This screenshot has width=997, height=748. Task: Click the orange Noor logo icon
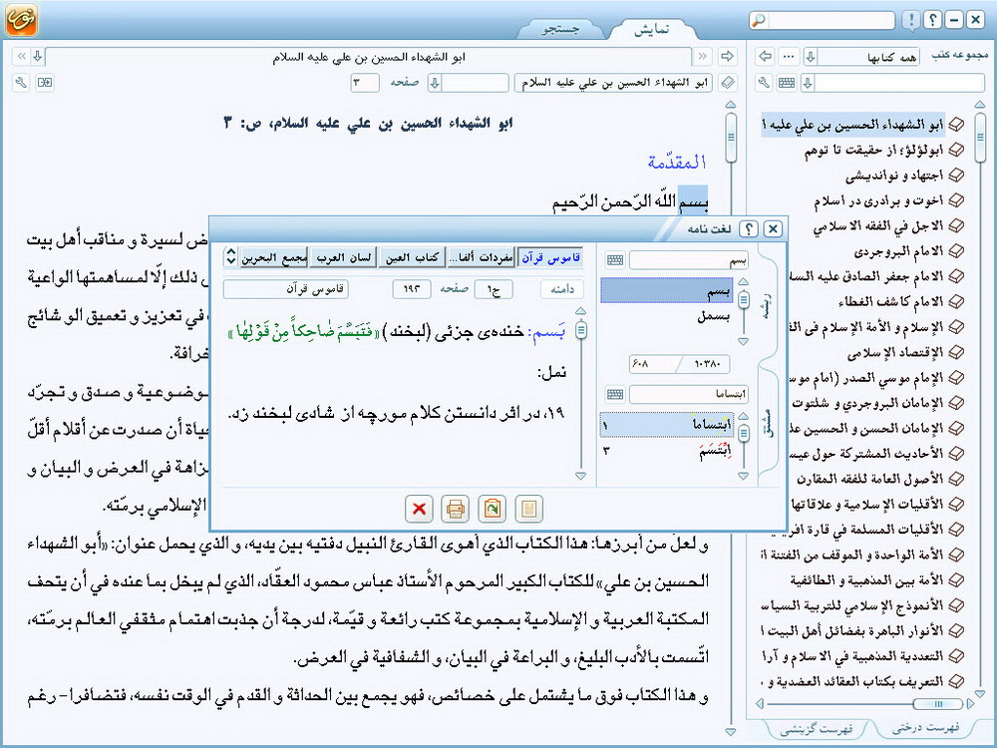(x=22, y=20)
